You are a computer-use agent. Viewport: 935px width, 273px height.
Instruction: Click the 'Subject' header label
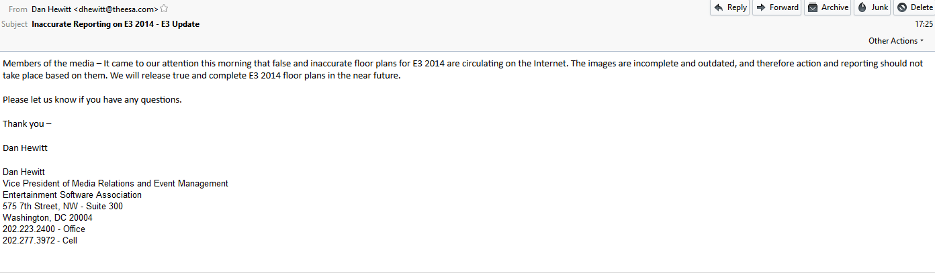pyautogui.click(x=15, y=24)
